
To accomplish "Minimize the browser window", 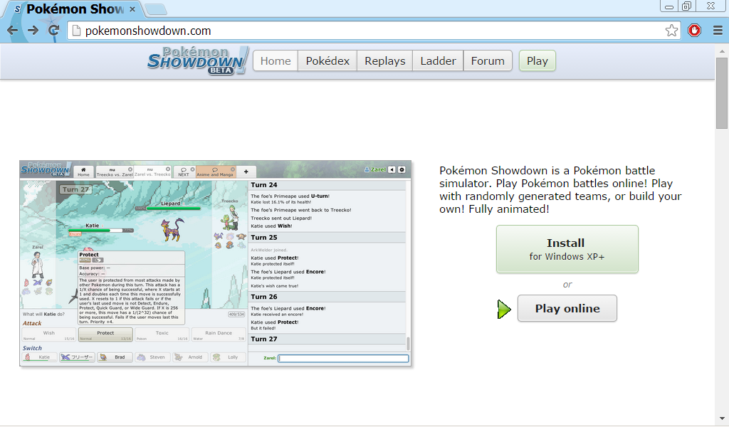I will click(669, 6).
